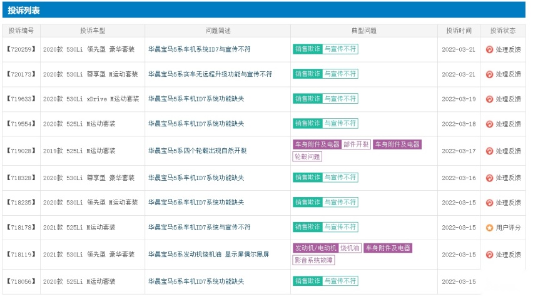Click the 影音系统故障 tag
Image resolution: width=533 pixels, height=299 pixels.
click(x=314, y=260)
